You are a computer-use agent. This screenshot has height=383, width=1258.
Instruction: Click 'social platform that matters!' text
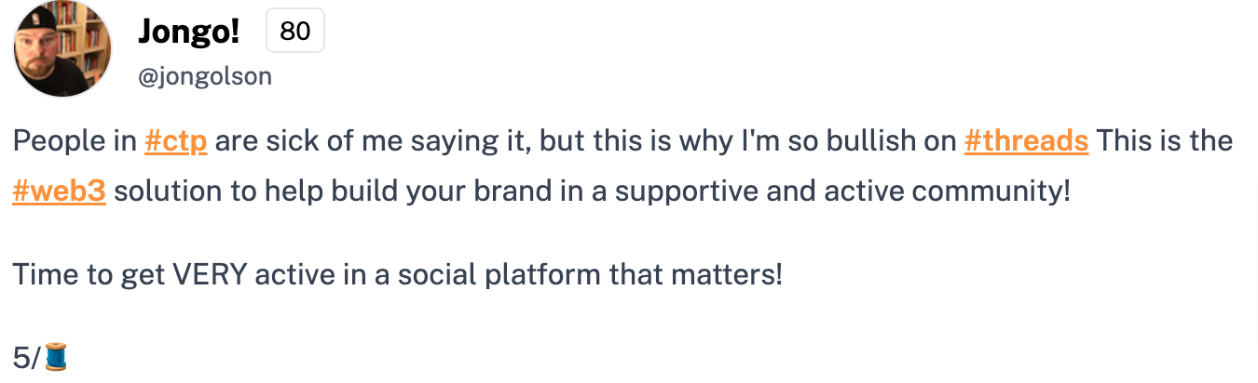(x=590, y=275)
